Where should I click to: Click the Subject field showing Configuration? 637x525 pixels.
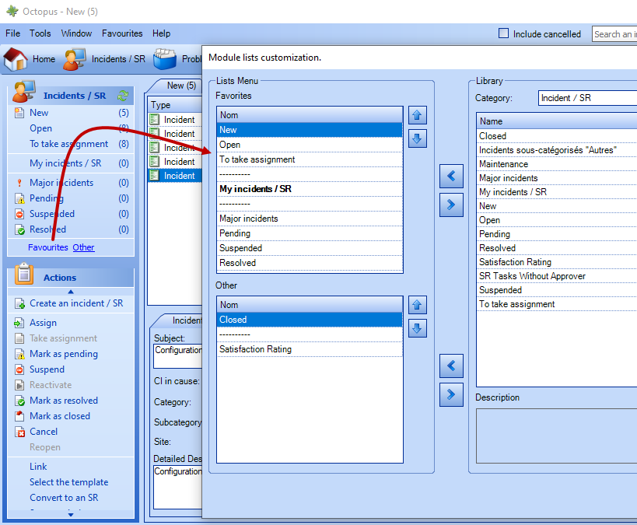[x=178, y=356]
